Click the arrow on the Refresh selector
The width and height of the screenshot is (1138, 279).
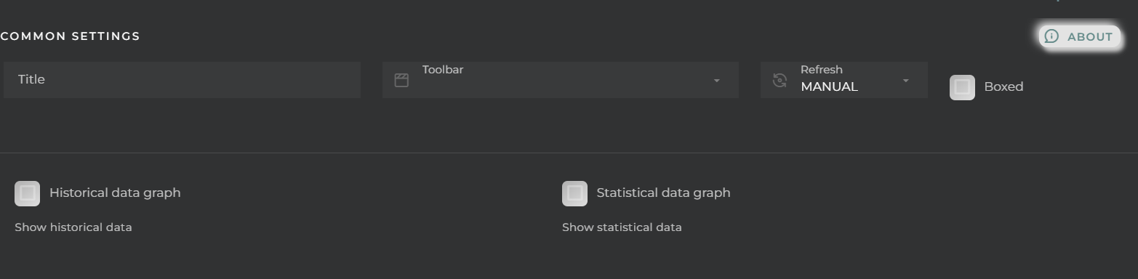click(905, 81)
